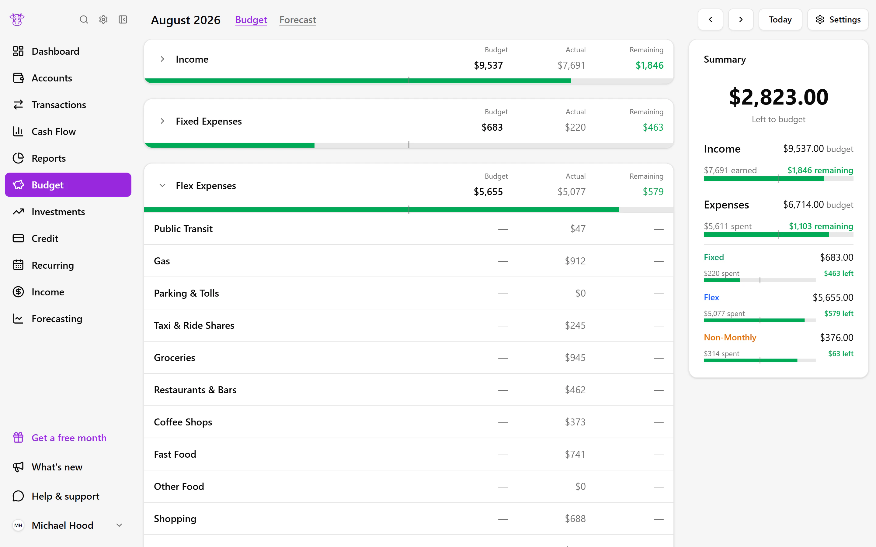Select Budget piggy bank item

tap(68, 185)
